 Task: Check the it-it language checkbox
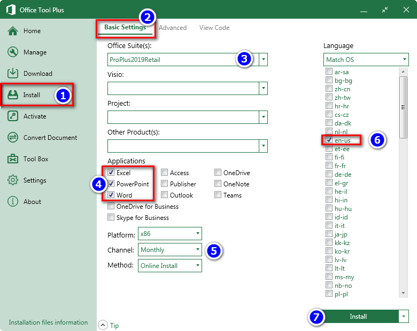[329, 225]
